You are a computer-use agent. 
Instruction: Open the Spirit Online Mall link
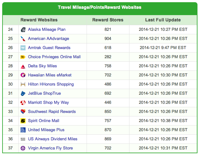(43, 121)
